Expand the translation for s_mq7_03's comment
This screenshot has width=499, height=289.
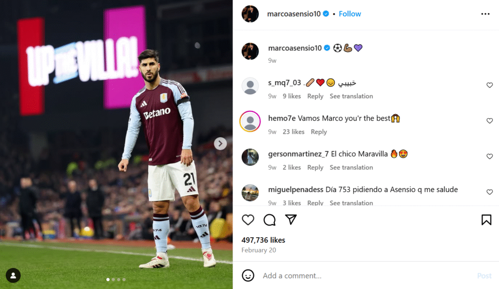tap(351, 96)
